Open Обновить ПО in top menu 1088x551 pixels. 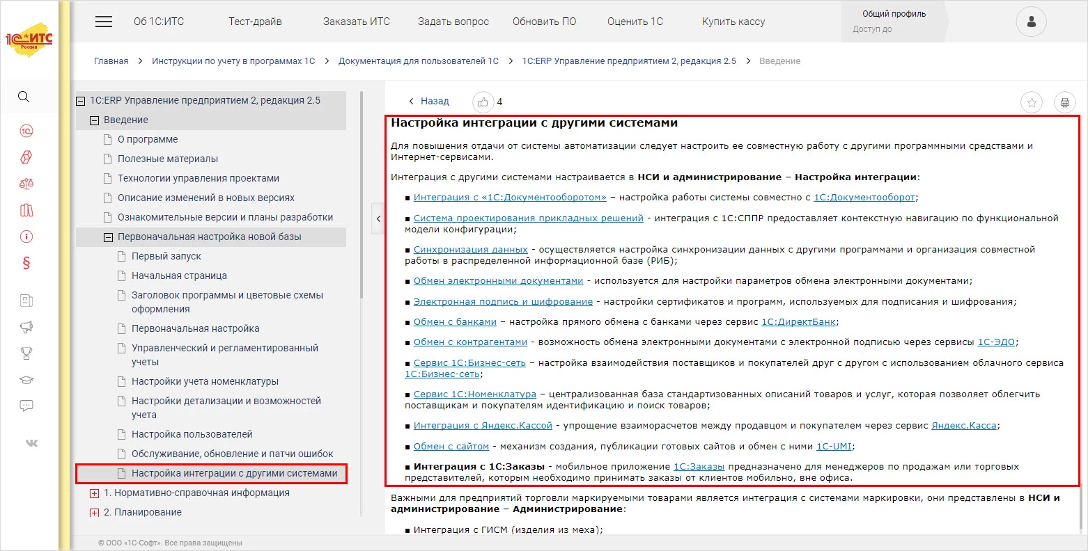coord(545,22)
